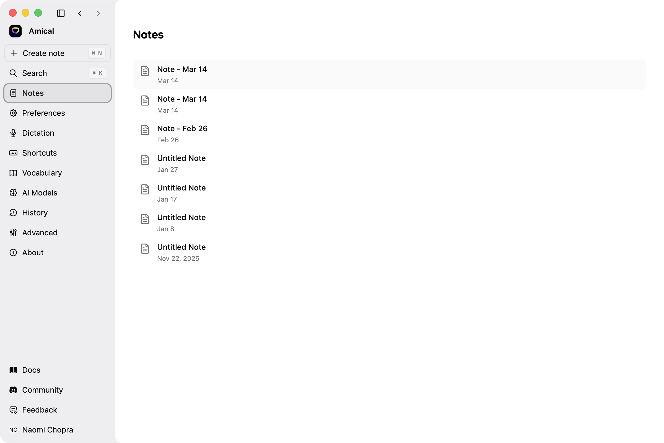
Task: Open the Naomi Chopra account entry
Action: click(47, 430)
